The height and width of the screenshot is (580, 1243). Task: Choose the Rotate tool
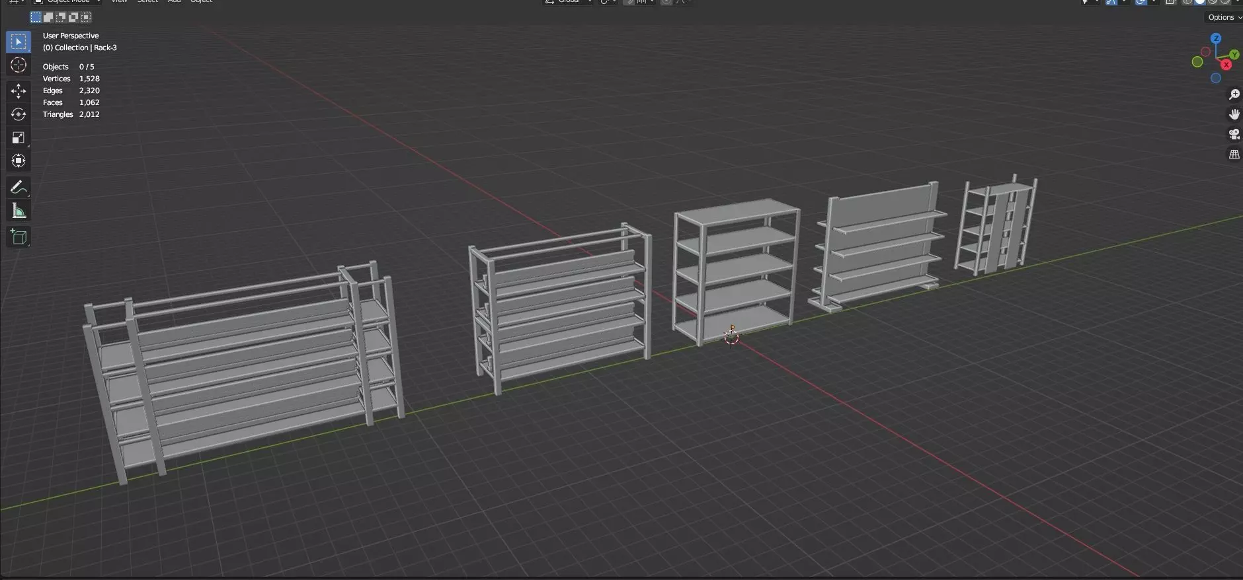19,114
